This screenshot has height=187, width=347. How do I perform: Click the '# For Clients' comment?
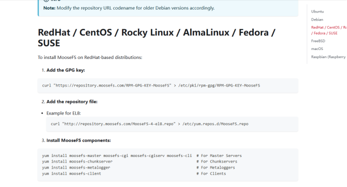pyautogui.click(x=211, y=173)
